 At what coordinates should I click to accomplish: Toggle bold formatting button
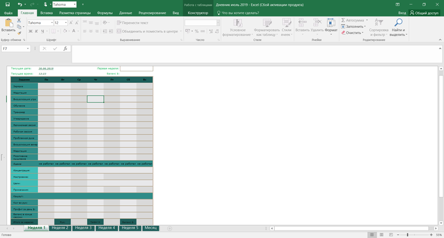(30, 31)
